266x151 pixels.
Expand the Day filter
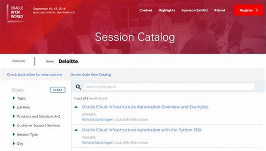18,144
